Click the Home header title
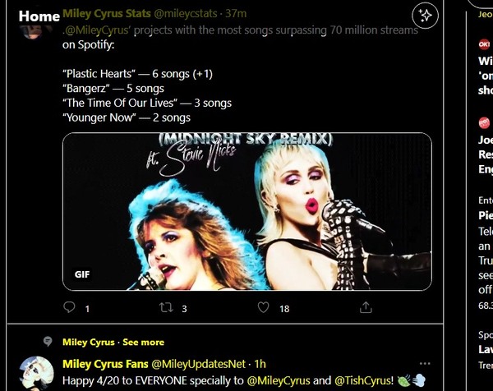Viewport: 493px width, 391px height. (39, 16)
